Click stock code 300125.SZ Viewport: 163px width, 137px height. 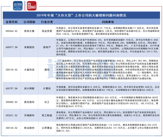(x=12, y=128)
